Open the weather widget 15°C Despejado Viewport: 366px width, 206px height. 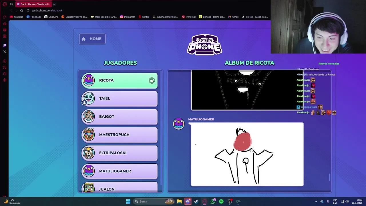[x=12, y=201]
